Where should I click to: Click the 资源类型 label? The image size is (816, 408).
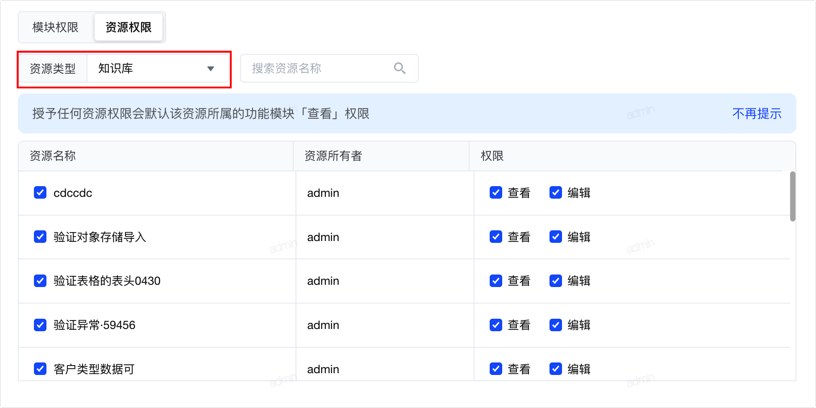click(53, 69)
